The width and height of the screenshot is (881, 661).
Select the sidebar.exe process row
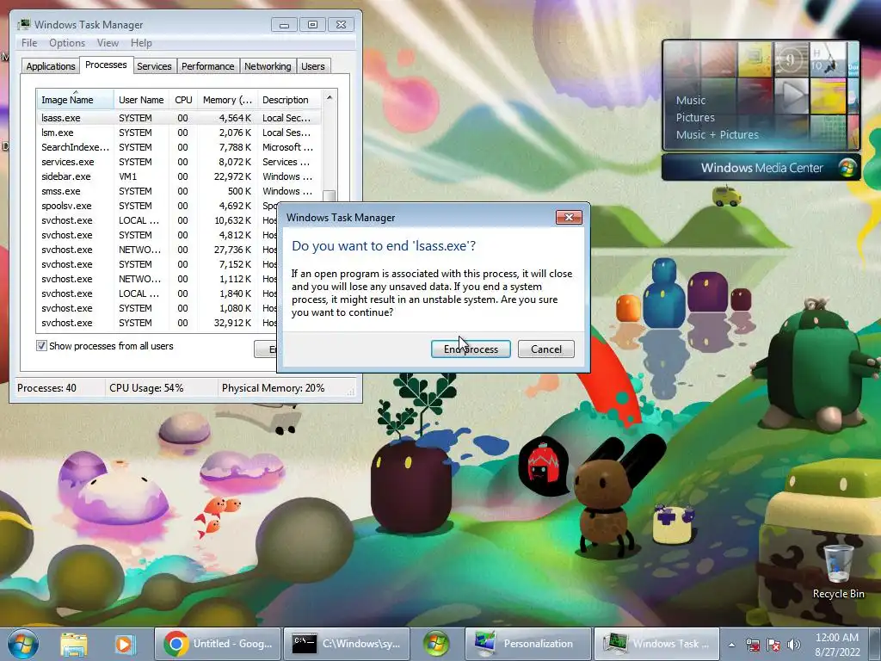tap(178, 176)
